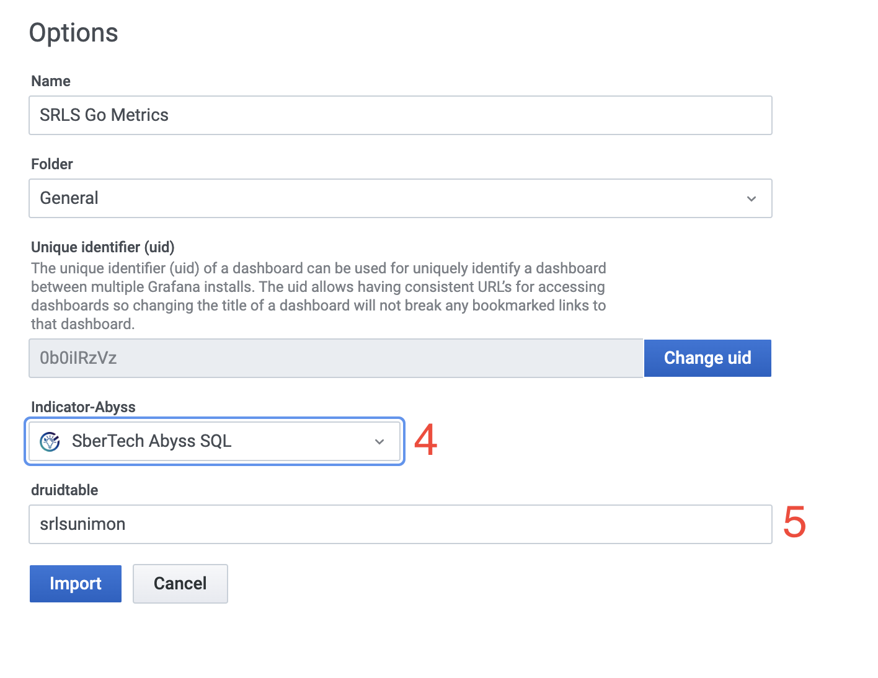The image size is (878, 678).
Task: Click the Import button
Action: pyautogui.click(x=76, y=584)
